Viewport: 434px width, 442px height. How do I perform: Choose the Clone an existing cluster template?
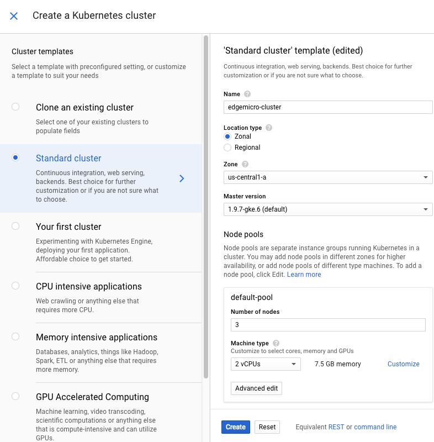click(x=15, y=107)
